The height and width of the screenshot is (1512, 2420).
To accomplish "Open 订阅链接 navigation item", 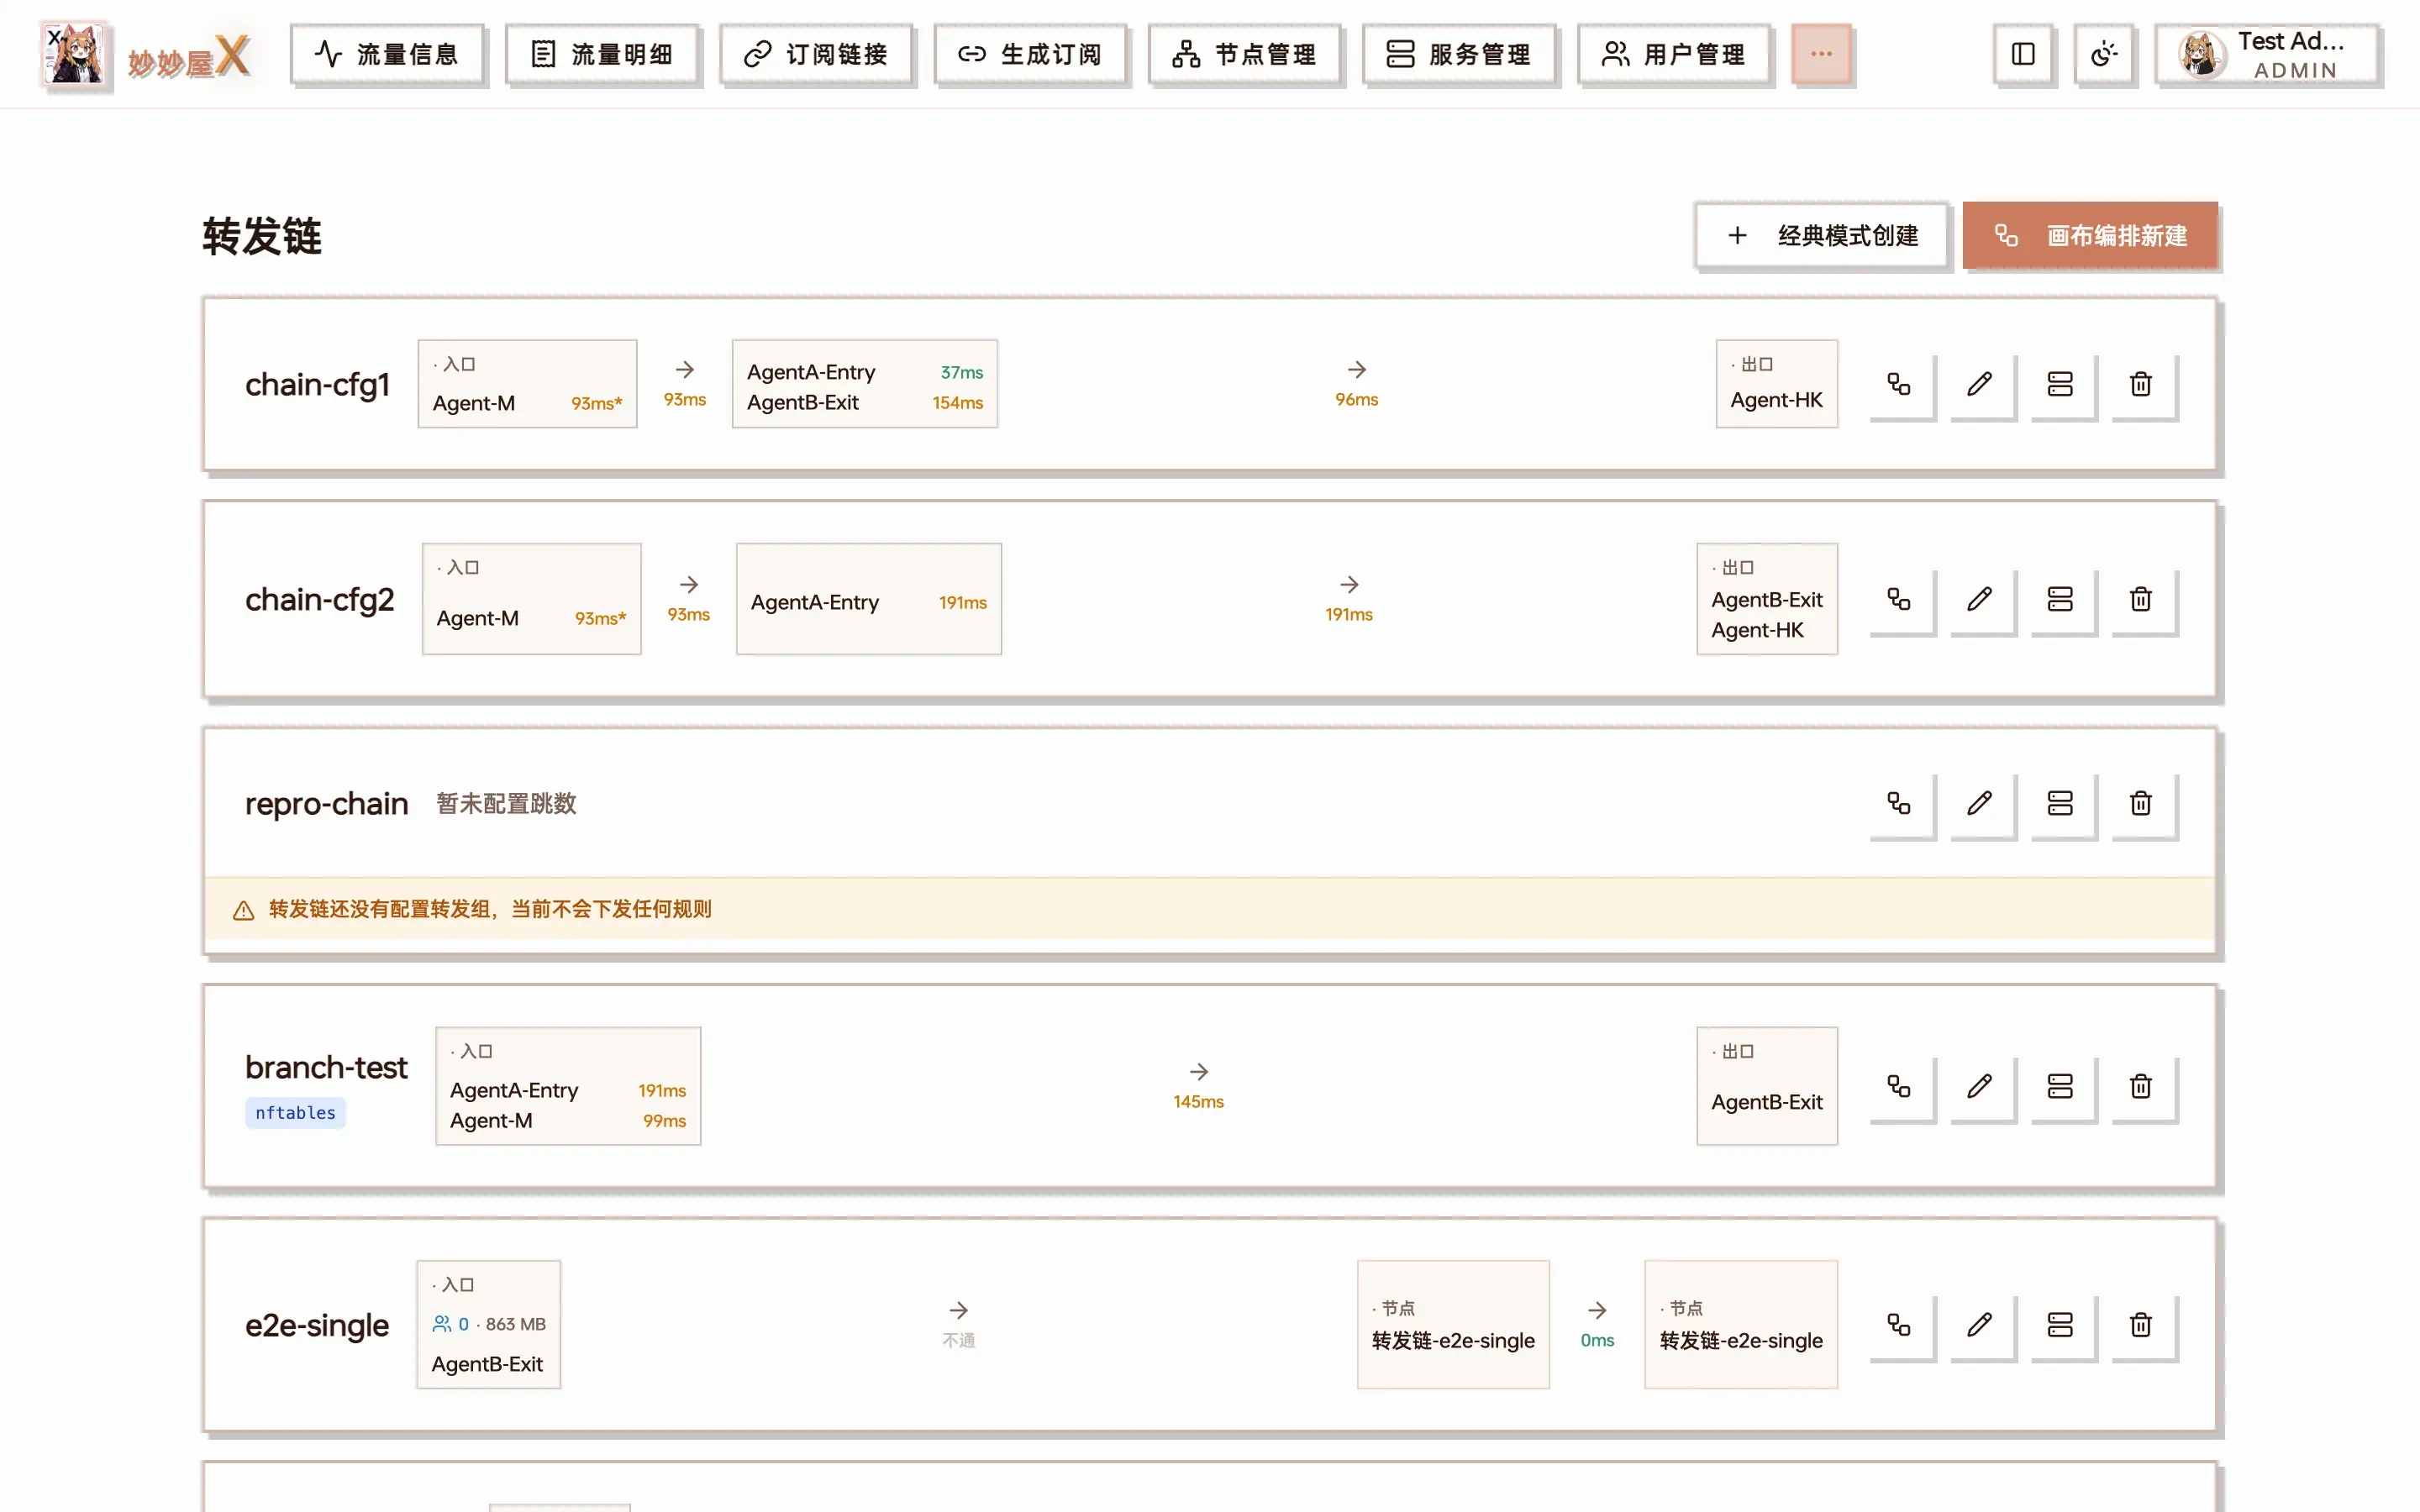I will (x=815, y=54).
